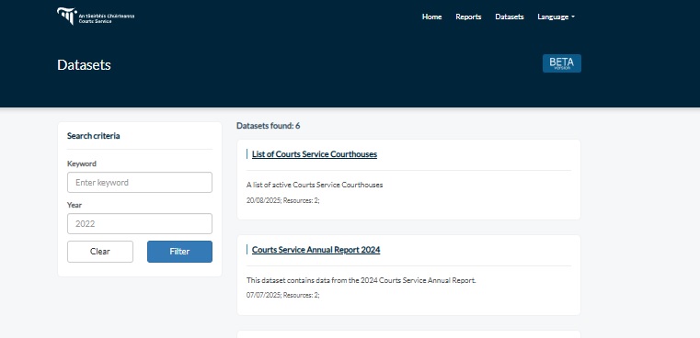The height and width of the screenshot is (338, 700).
Task: Click 'A list of active Courts Service Courthouses' description
Action: point(315,185)
